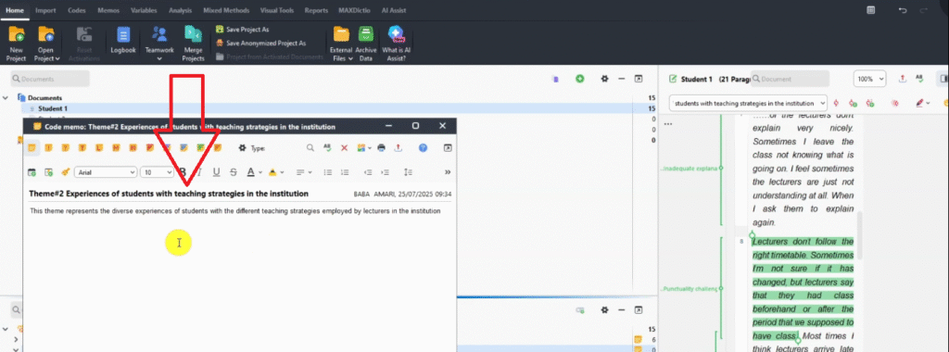
Task: Open the font color dropdown arrow
Action: pyautogui.click(x=260, y=172)
